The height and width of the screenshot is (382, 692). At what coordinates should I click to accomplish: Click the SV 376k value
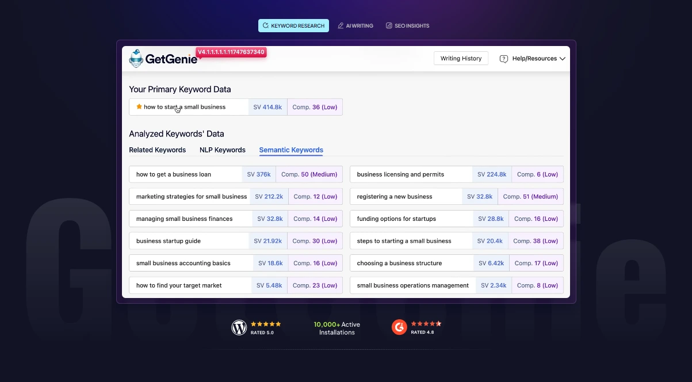tap(259, 174)
